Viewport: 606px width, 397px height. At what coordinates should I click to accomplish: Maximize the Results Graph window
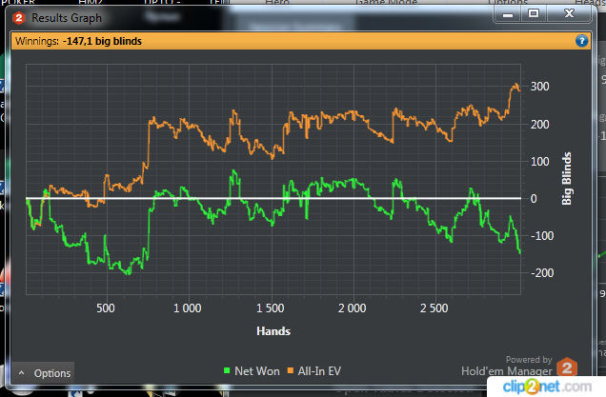[534, 14]
